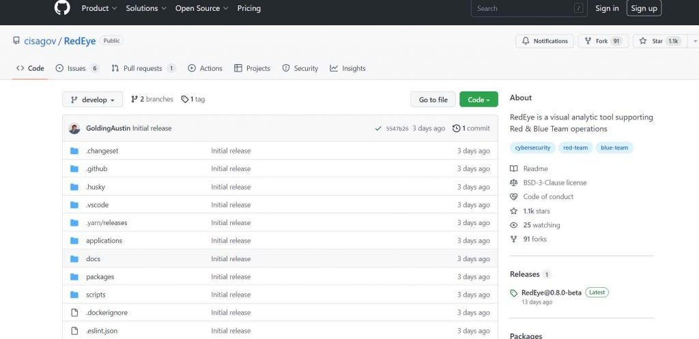Open the develop branch dropdown
The height and width of the screenshot is (339, 699).
[x=92, y=100]
